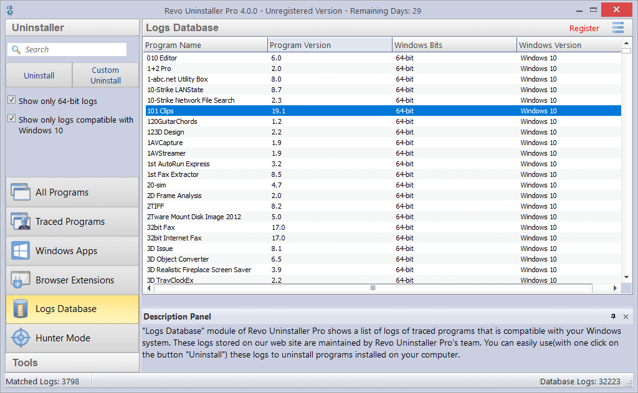Click the vertical scrollbar down arrow
Viewport: 638px width, 393px height.
tap(627, 277)
